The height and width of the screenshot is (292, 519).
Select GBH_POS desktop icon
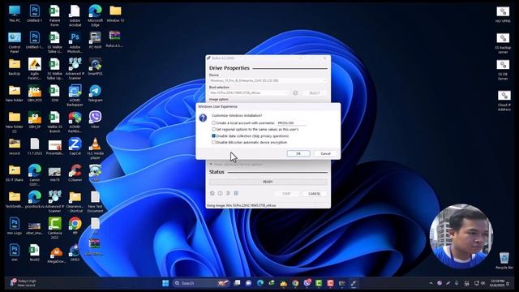tap(34, 93)
